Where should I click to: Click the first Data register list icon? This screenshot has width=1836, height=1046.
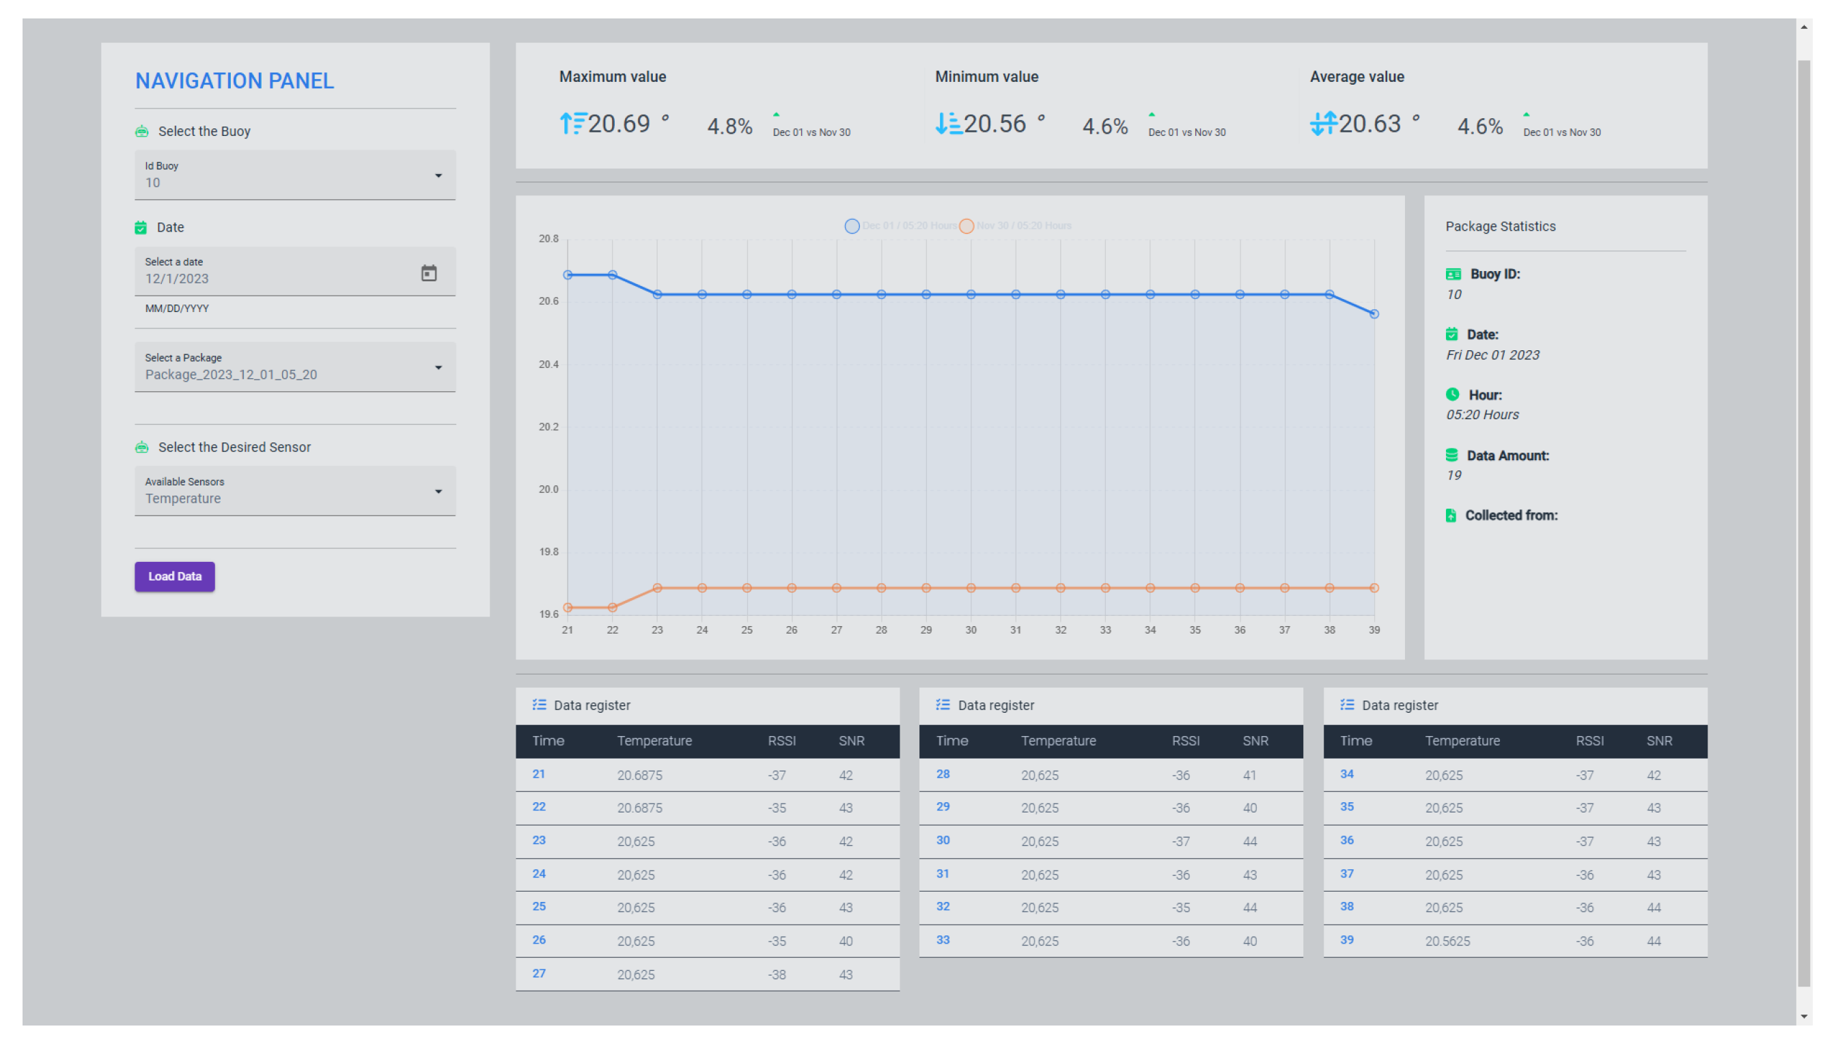point(539,705)
